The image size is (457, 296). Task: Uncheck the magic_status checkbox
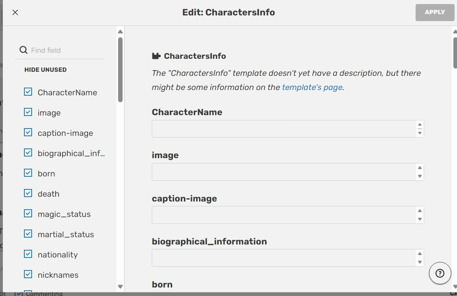coord(28,213)
